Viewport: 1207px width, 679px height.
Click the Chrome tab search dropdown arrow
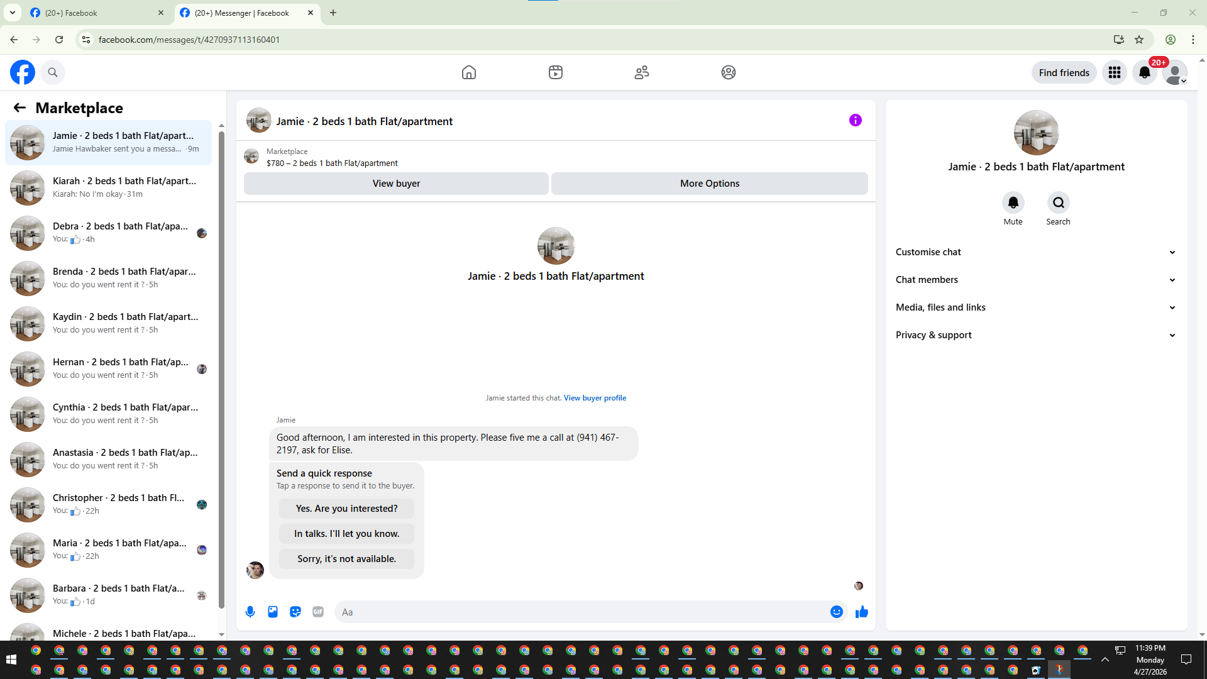click(12, 13)
